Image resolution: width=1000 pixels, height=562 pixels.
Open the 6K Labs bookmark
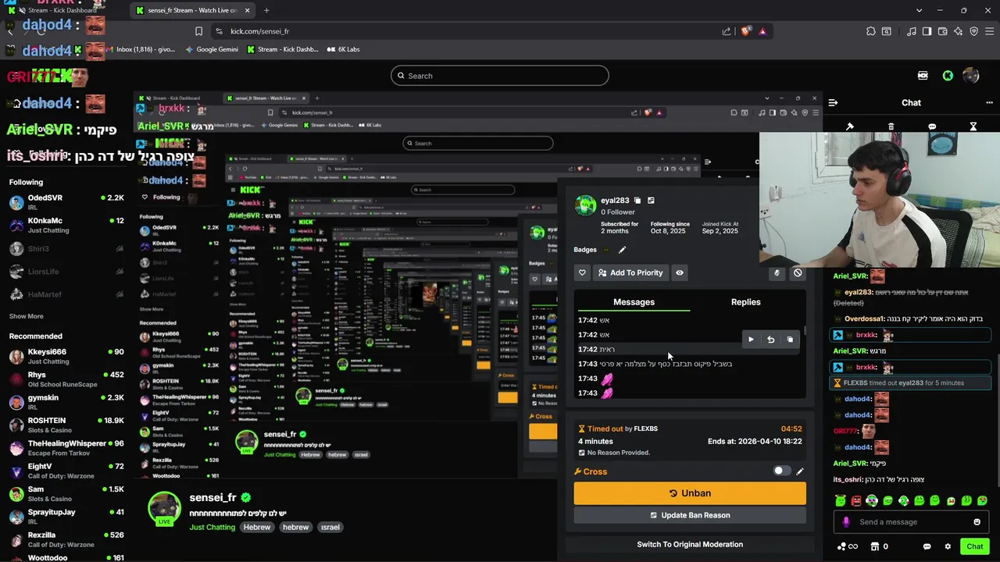click(x=342, y=49)
